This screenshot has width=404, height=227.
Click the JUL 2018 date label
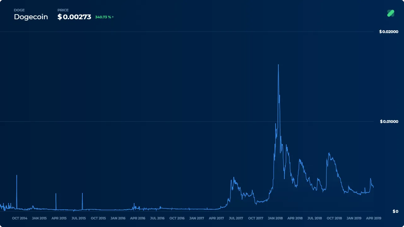click(315, 218)
